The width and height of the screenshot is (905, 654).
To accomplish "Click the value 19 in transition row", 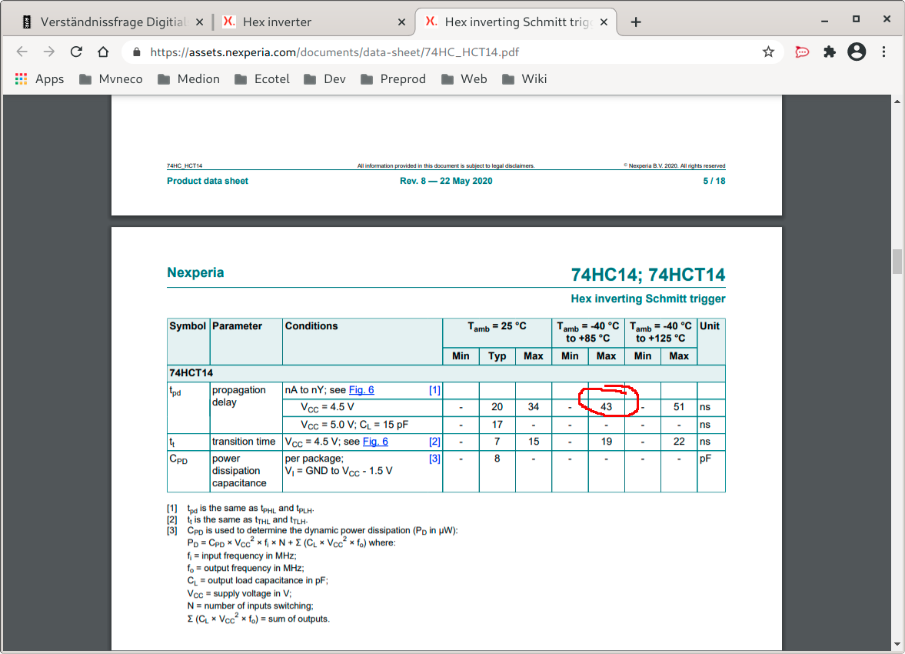I will click(606, 442).
